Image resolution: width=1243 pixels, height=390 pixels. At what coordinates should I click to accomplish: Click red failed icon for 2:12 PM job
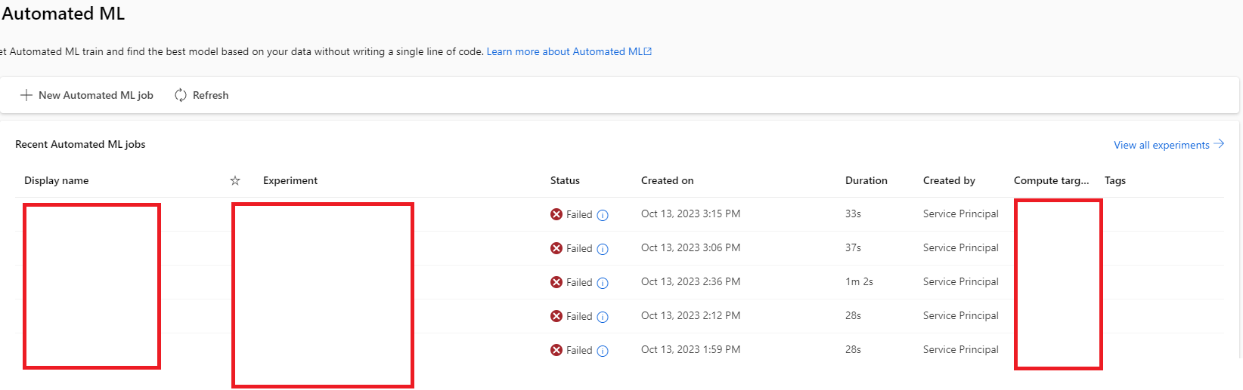[x=556, y=316]
